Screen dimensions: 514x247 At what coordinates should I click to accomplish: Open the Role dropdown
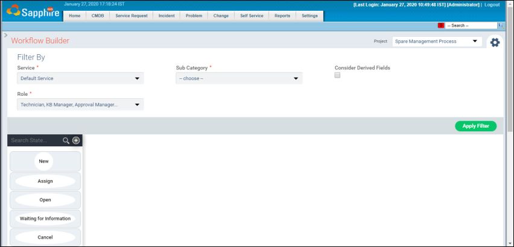[80, 105]
